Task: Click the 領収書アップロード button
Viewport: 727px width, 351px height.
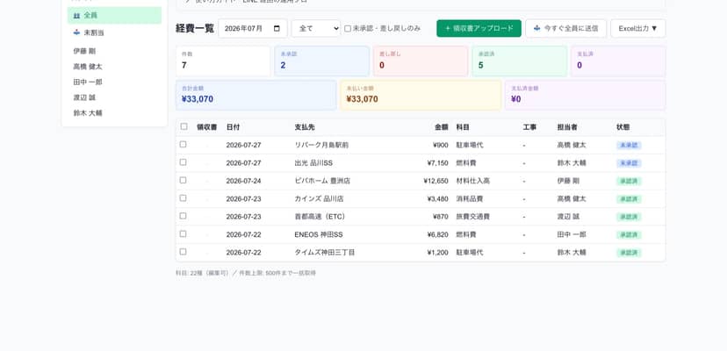Action: point(479,28)
